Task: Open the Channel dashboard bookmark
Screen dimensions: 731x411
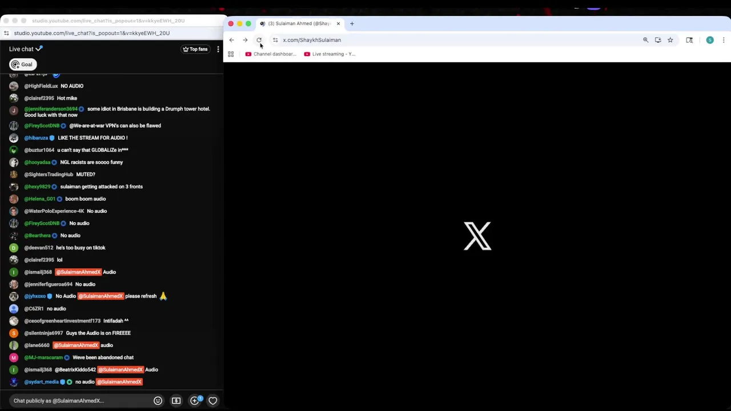Action: [x=271, y=54]
